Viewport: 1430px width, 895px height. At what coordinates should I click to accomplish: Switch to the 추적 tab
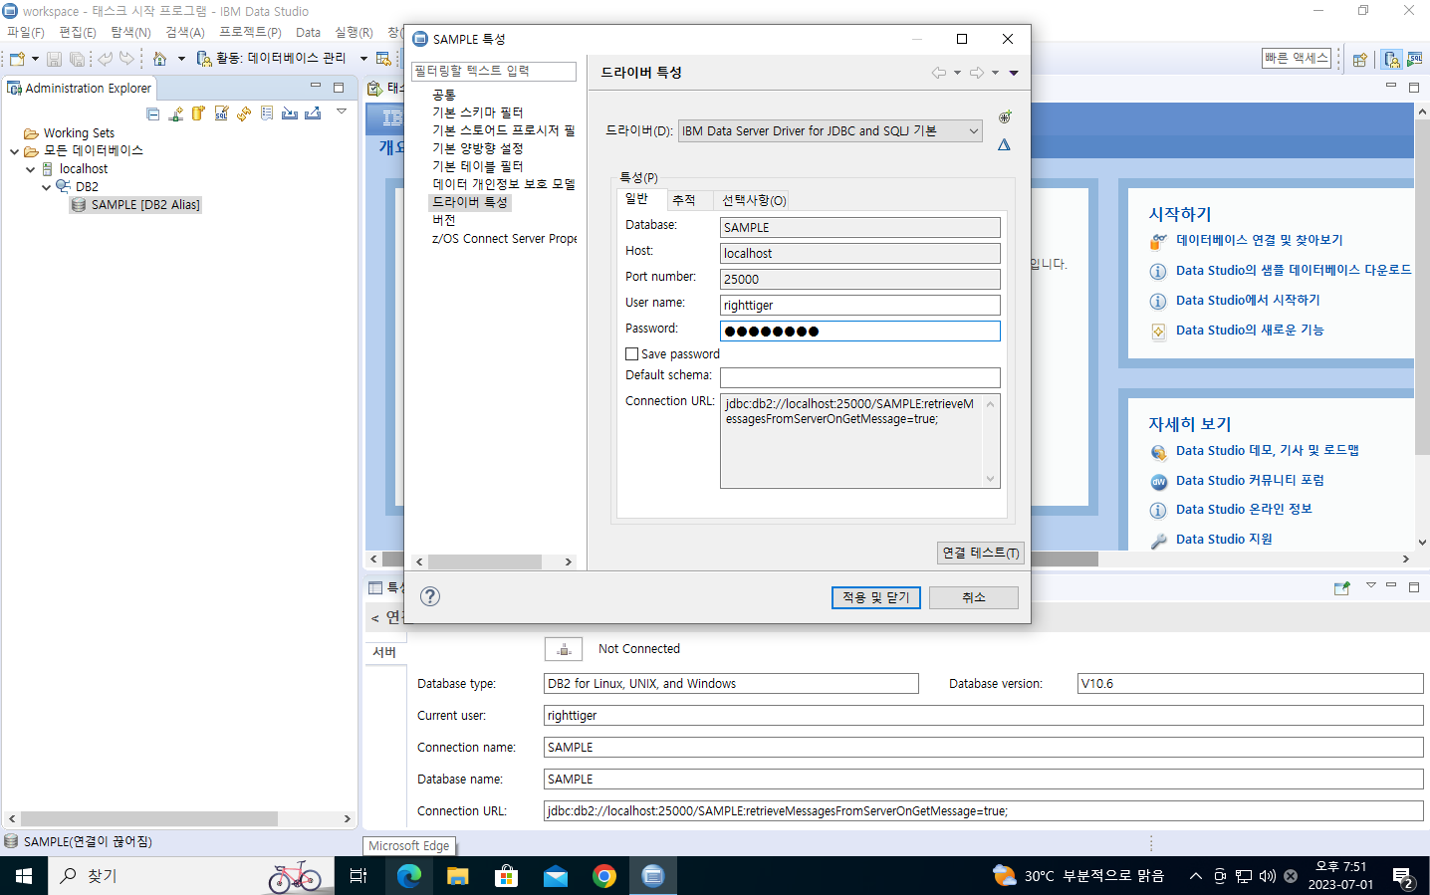pos(684,201)
